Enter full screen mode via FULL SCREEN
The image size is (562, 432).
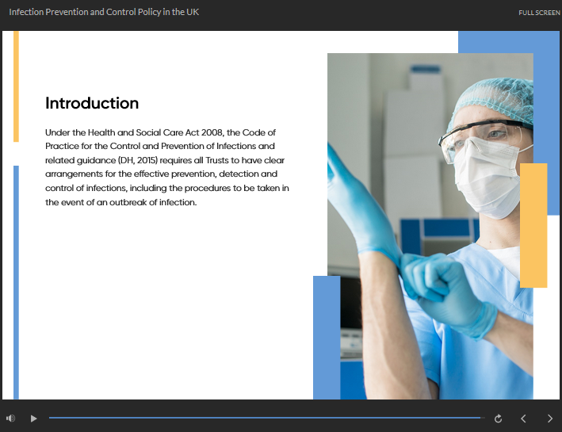(540, 13)
